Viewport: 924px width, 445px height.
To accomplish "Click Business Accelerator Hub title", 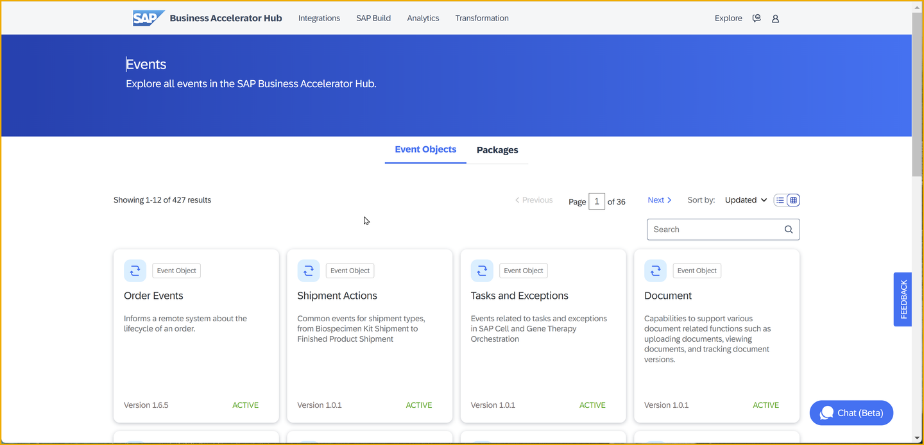I will tap(226, 18).
